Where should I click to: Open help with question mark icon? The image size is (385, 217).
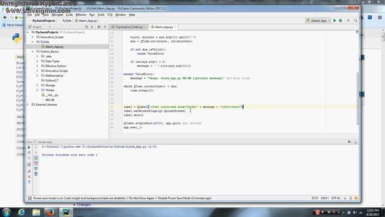pos(29,182)
